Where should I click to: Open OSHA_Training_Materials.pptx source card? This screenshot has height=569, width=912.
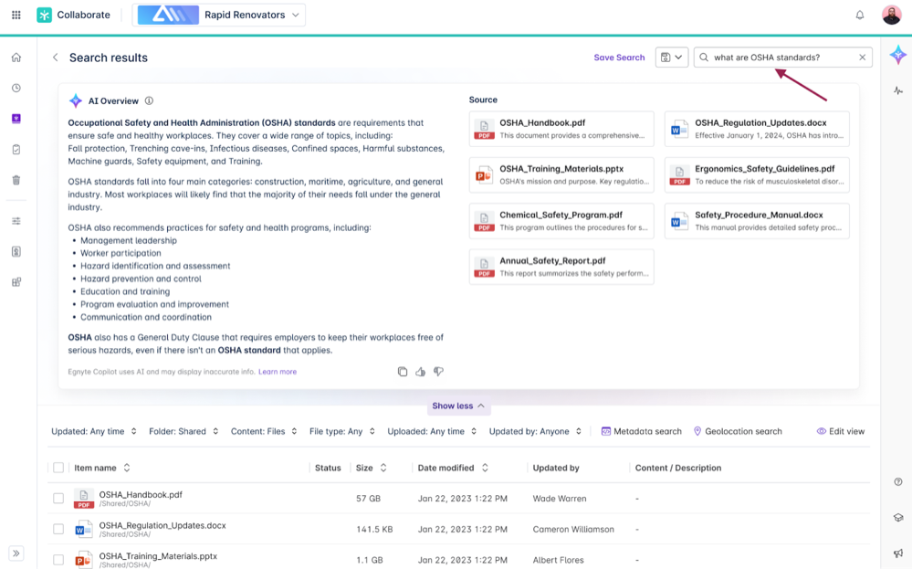click(x=561, y=174)
